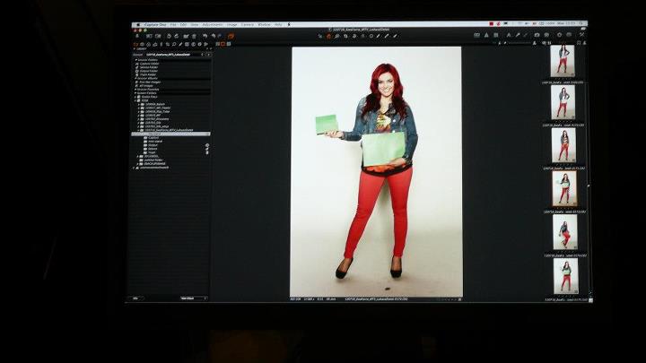The height and width of the screenshot is (363, 646).
Task: Select Capture Folder in Library
Action: (x=150, y=64)
